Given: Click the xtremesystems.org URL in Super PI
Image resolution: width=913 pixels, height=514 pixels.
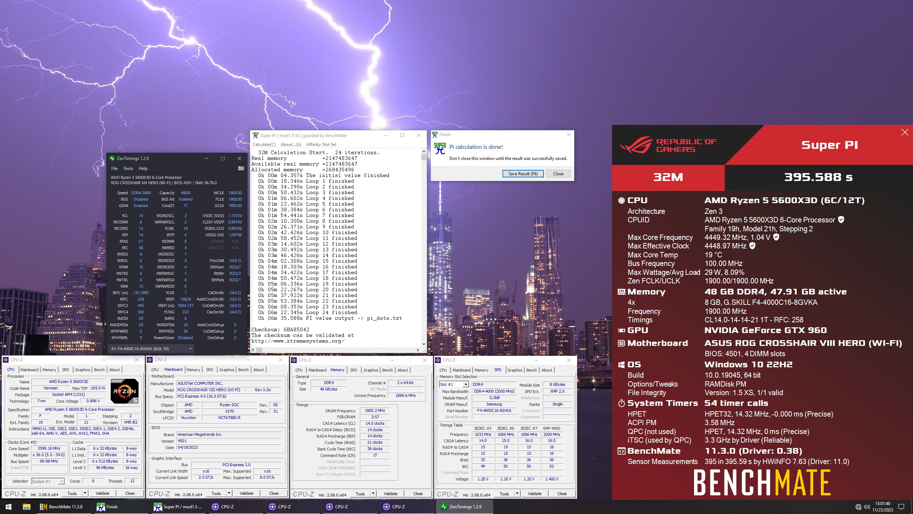Looking at the screenshot, I should pyautogui.click(x=298, y=341).
